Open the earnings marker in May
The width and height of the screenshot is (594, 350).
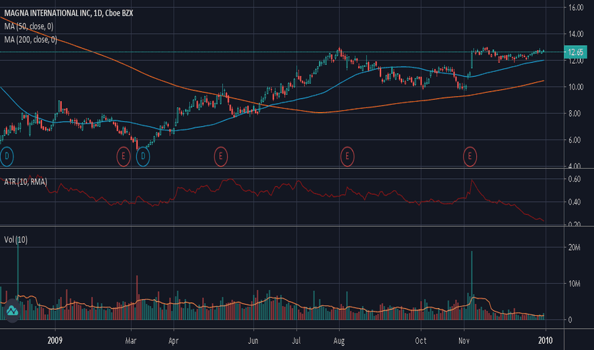221,157
